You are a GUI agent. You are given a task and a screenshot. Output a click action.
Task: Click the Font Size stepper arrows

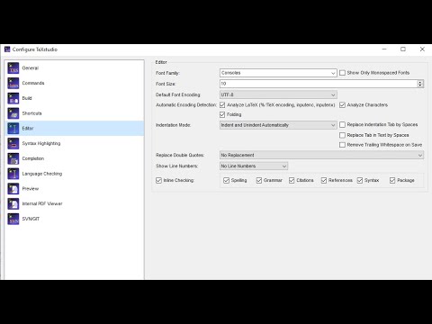[x=420, y=84]
